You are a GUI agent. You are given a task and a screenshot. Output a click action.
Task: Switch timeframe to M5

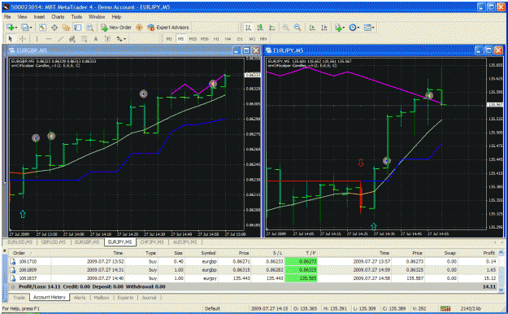180,39
